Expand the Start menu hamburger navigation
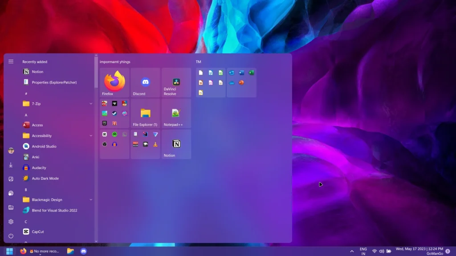 11,61
